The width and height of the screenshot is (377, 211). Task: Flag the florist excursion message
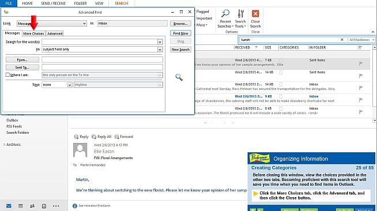(x=361, y=111)
